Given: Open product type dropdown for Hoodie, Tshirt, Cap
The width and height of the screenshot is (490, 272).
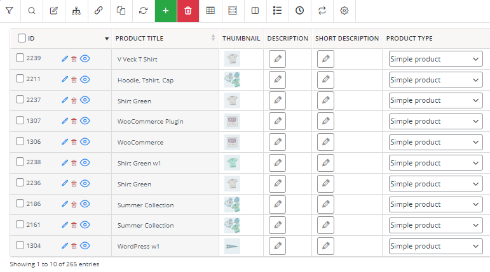Looking at the screenshot, I should tap(435, 80).
